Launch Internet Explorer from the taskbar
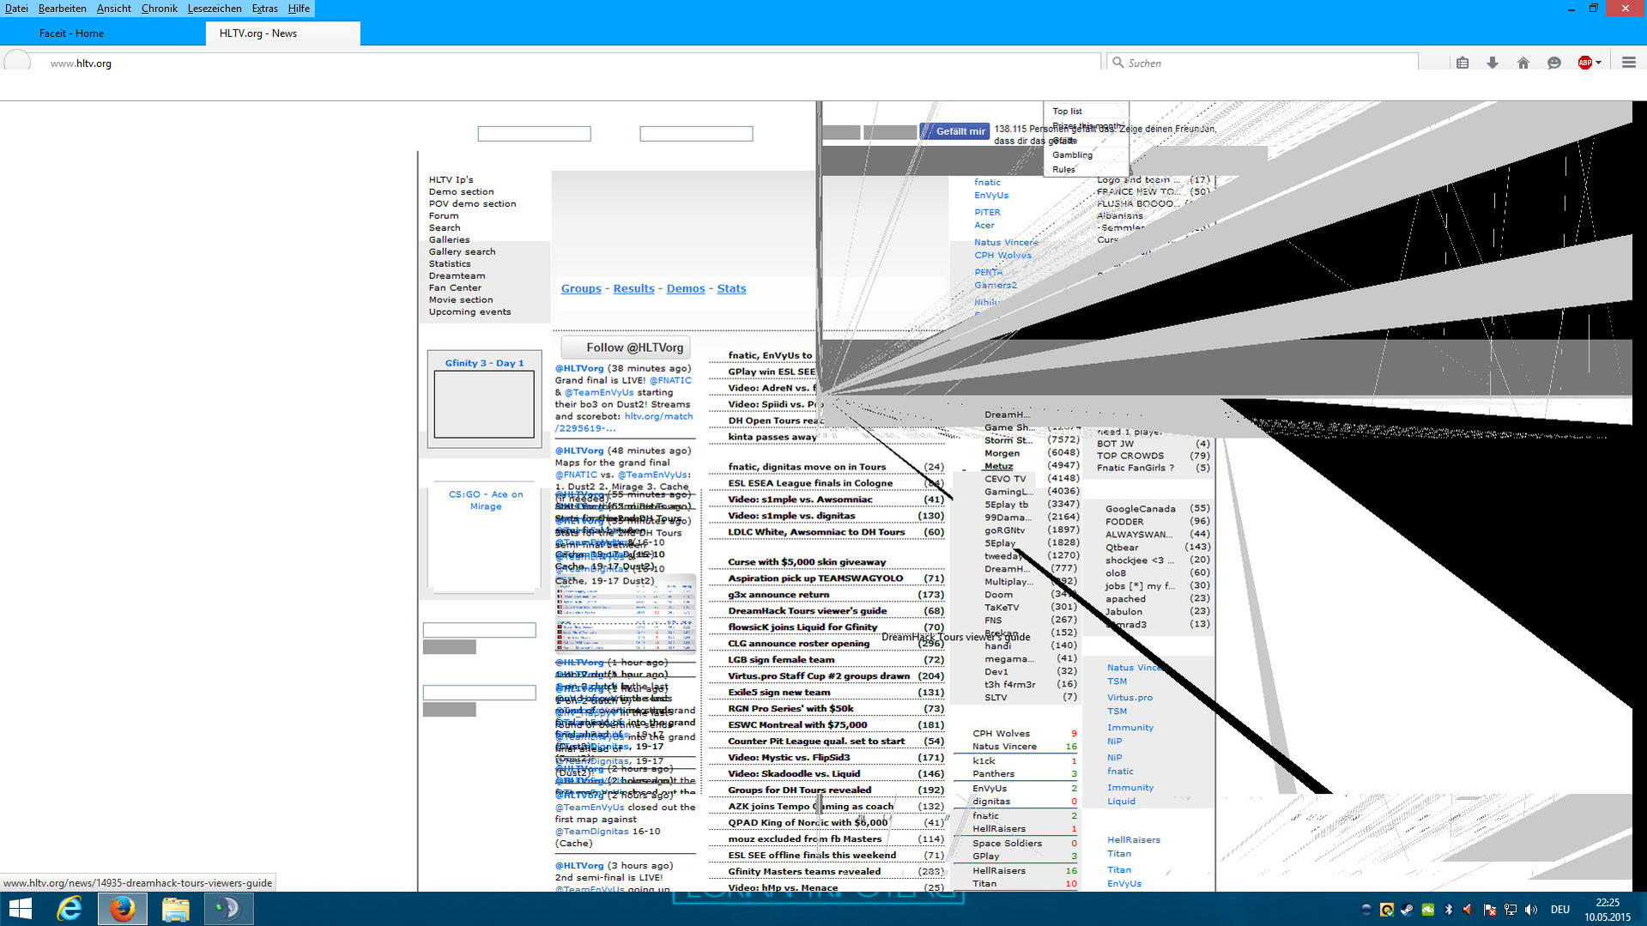Image resolution: width=1647 pixels, height=926 pixels. pyautogui.click(x=69, y=909)
